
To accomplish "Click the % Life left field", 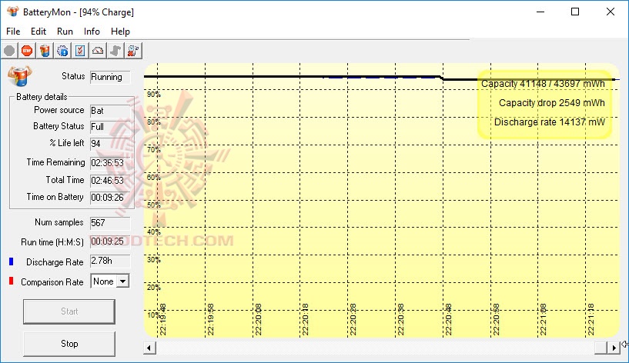I will coord(110,144).
